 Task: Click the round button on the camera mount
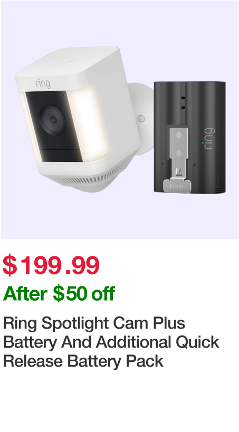pyautogui.click(x=141, y=119)
